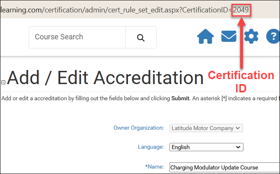This screenshot has width=280, height=174.
Task: Click the Add / Edit Accreditation heading
Action: click(x=105, y=78)
